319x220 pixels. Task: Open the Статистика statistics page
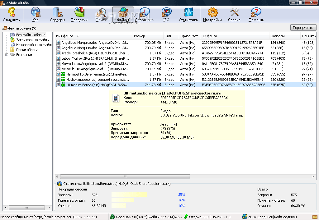click(188, 15)
